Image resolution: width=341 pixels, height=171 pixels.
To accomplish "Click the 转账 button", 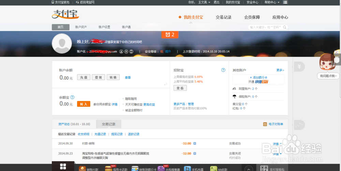I will (x=113, y=77).
